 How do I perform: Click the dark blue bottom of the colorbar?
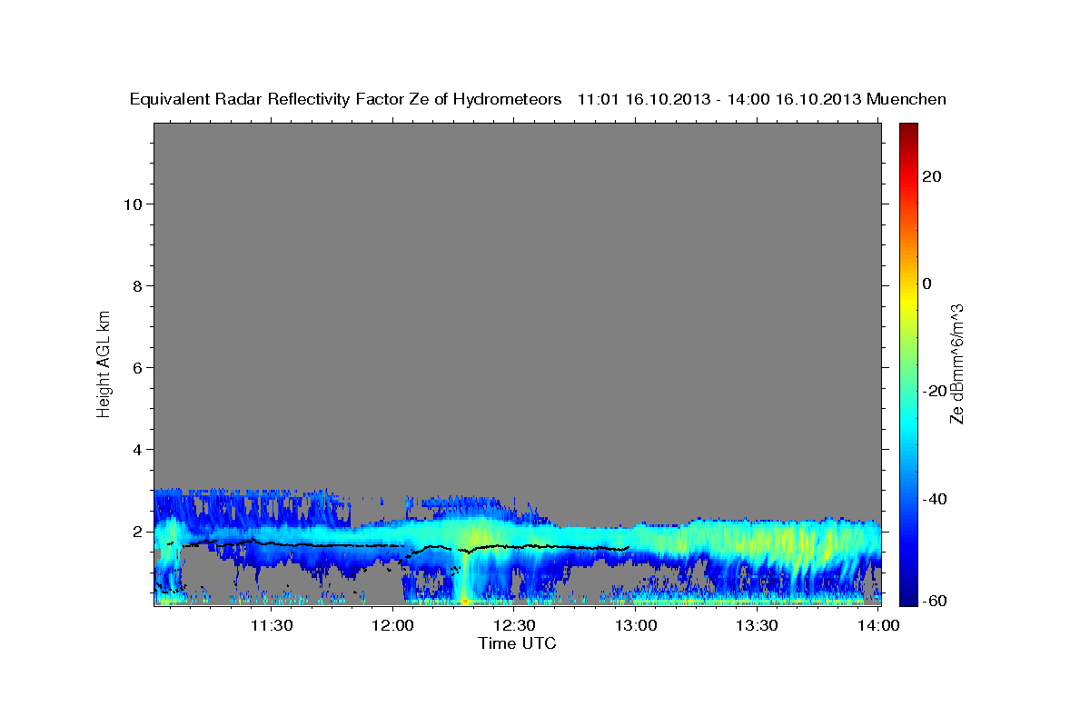click(x=907, y=595)
